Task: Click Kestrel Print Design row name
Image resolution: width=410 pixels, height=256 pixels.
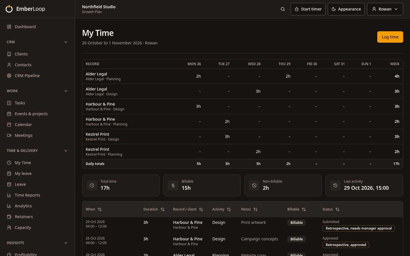Action: (97, 134)
